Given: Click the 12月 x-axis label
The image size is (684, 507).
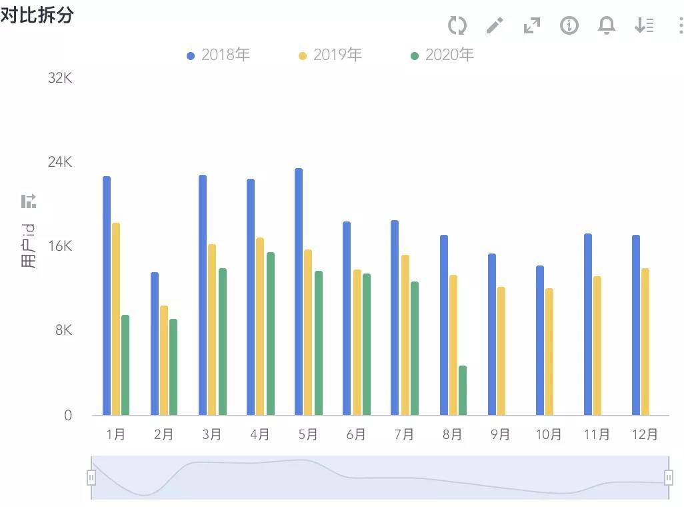Looking at the screenshot, I should [645, 435].
